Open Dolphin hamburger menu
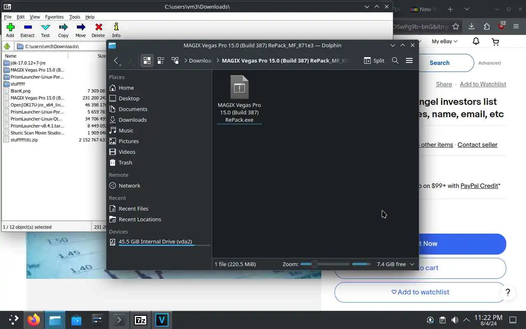Viewport: 526px width, 329px height. click(x=409, y=60)
